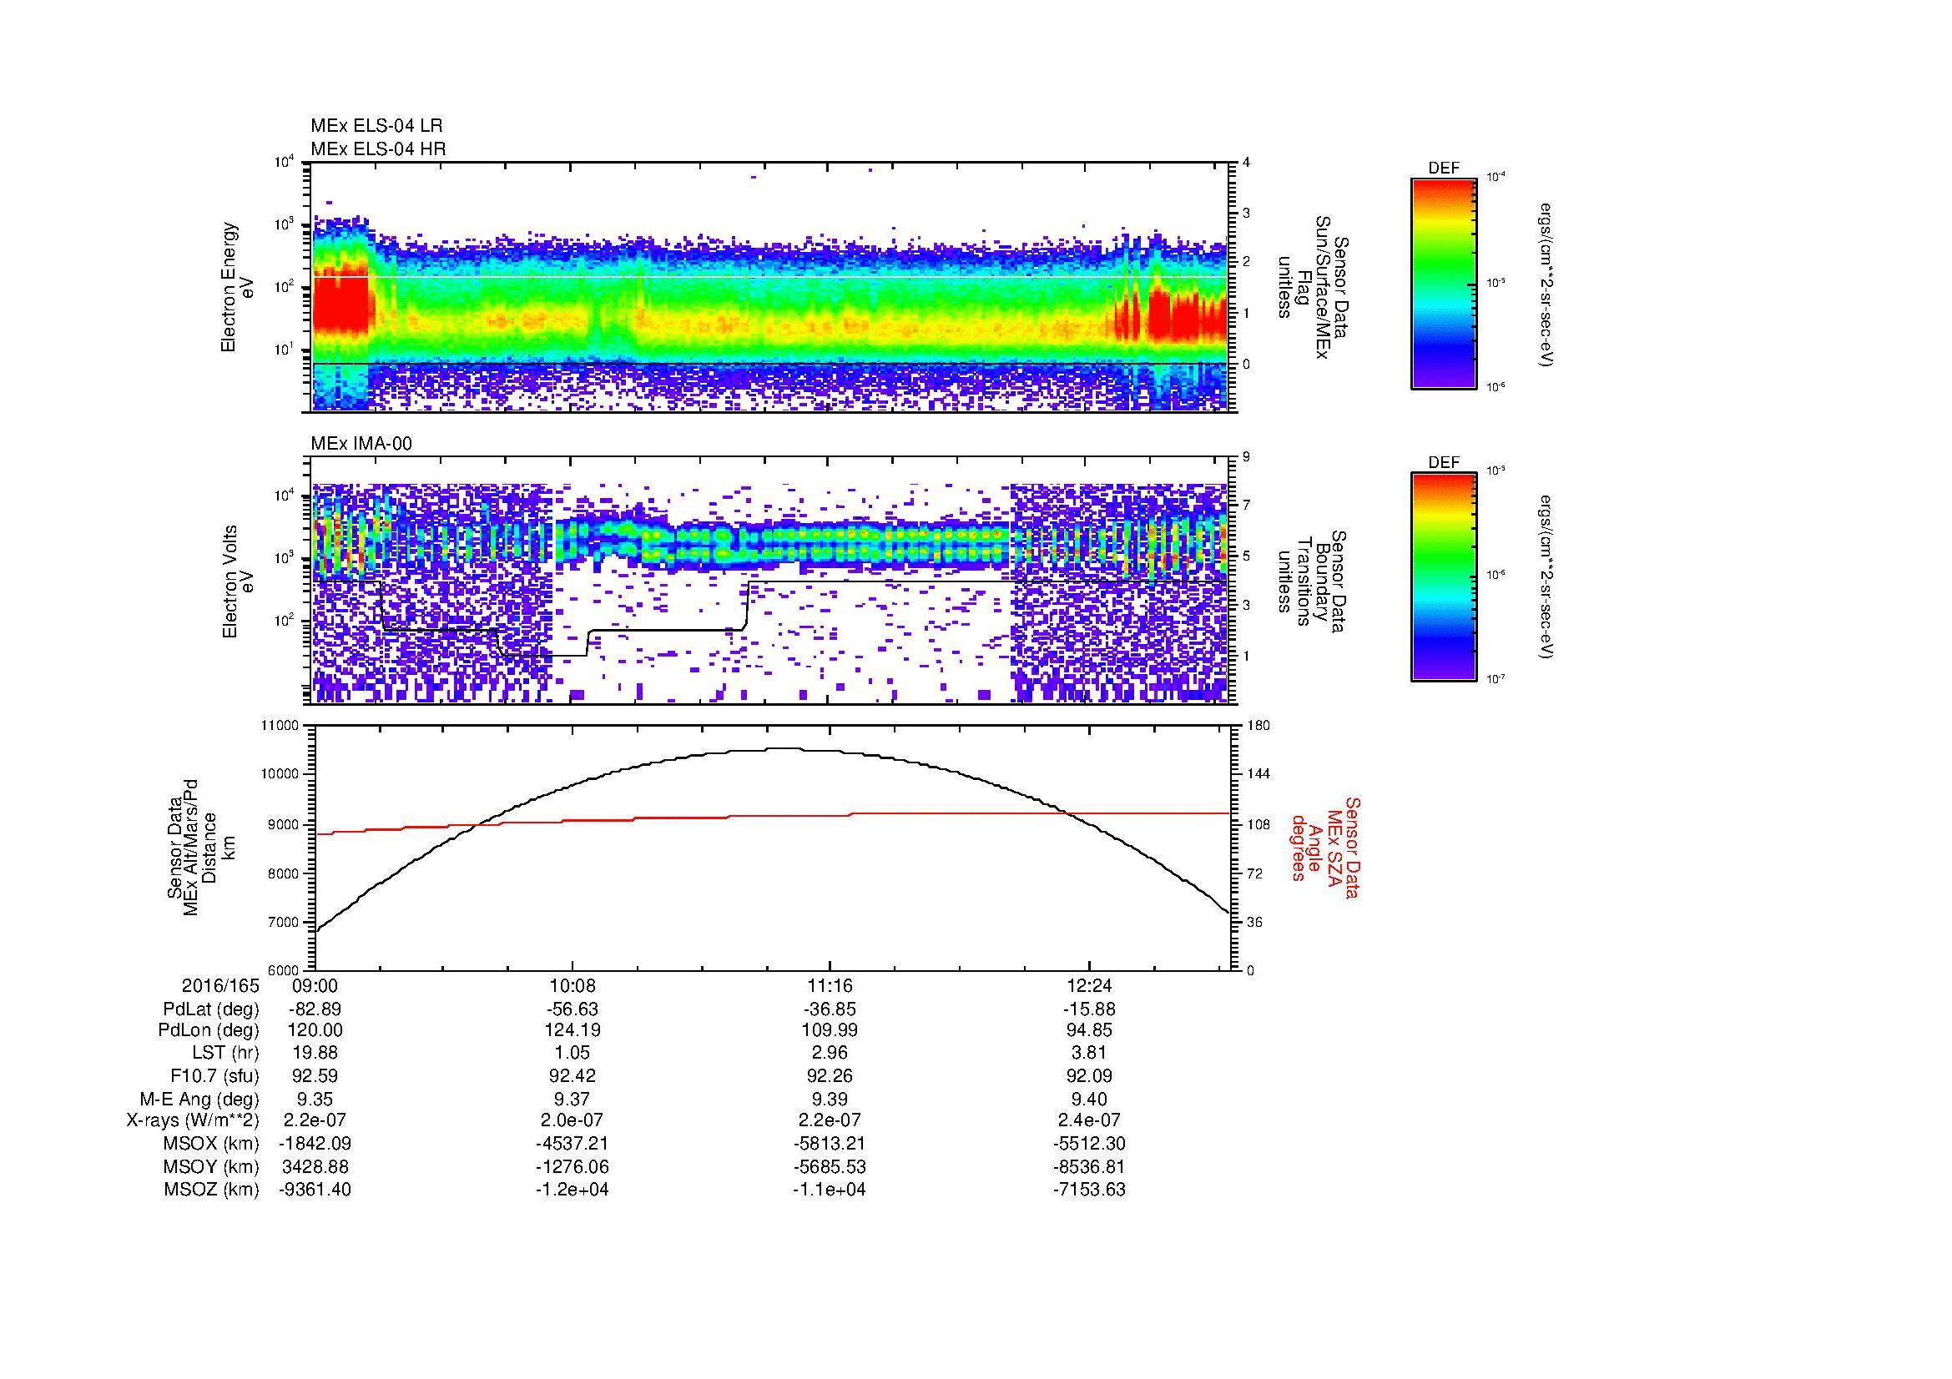Click the lower DEF color bar
Image resolution: width=1952 pixels, height=1379 pixels.
1444,577
